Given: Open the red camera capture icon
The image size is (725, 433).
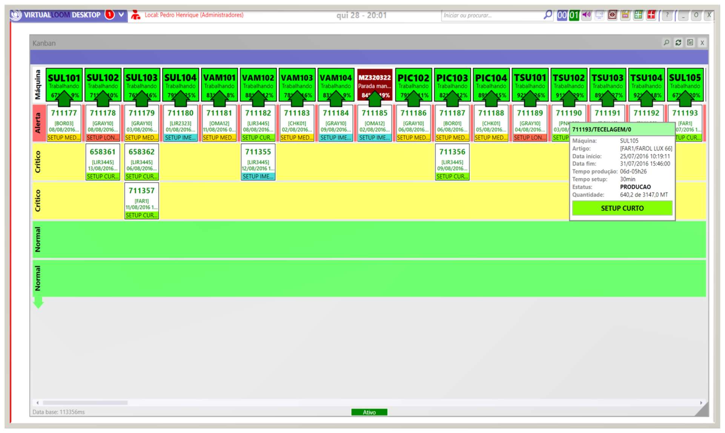Looking at the screenshot, I should [612, 15].
